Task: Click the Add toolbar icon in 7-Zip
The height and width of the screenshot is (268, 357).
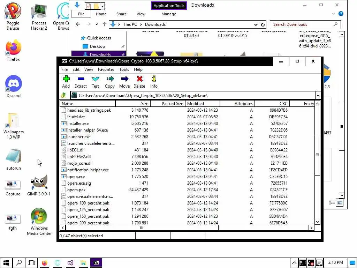Action: (x=66, y=82)
